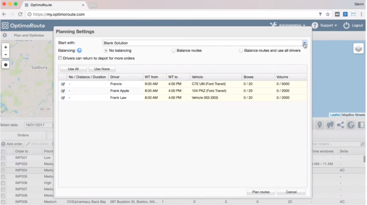
Task: Click the map zoom out minus button
Action: click(x=6, y=55)
